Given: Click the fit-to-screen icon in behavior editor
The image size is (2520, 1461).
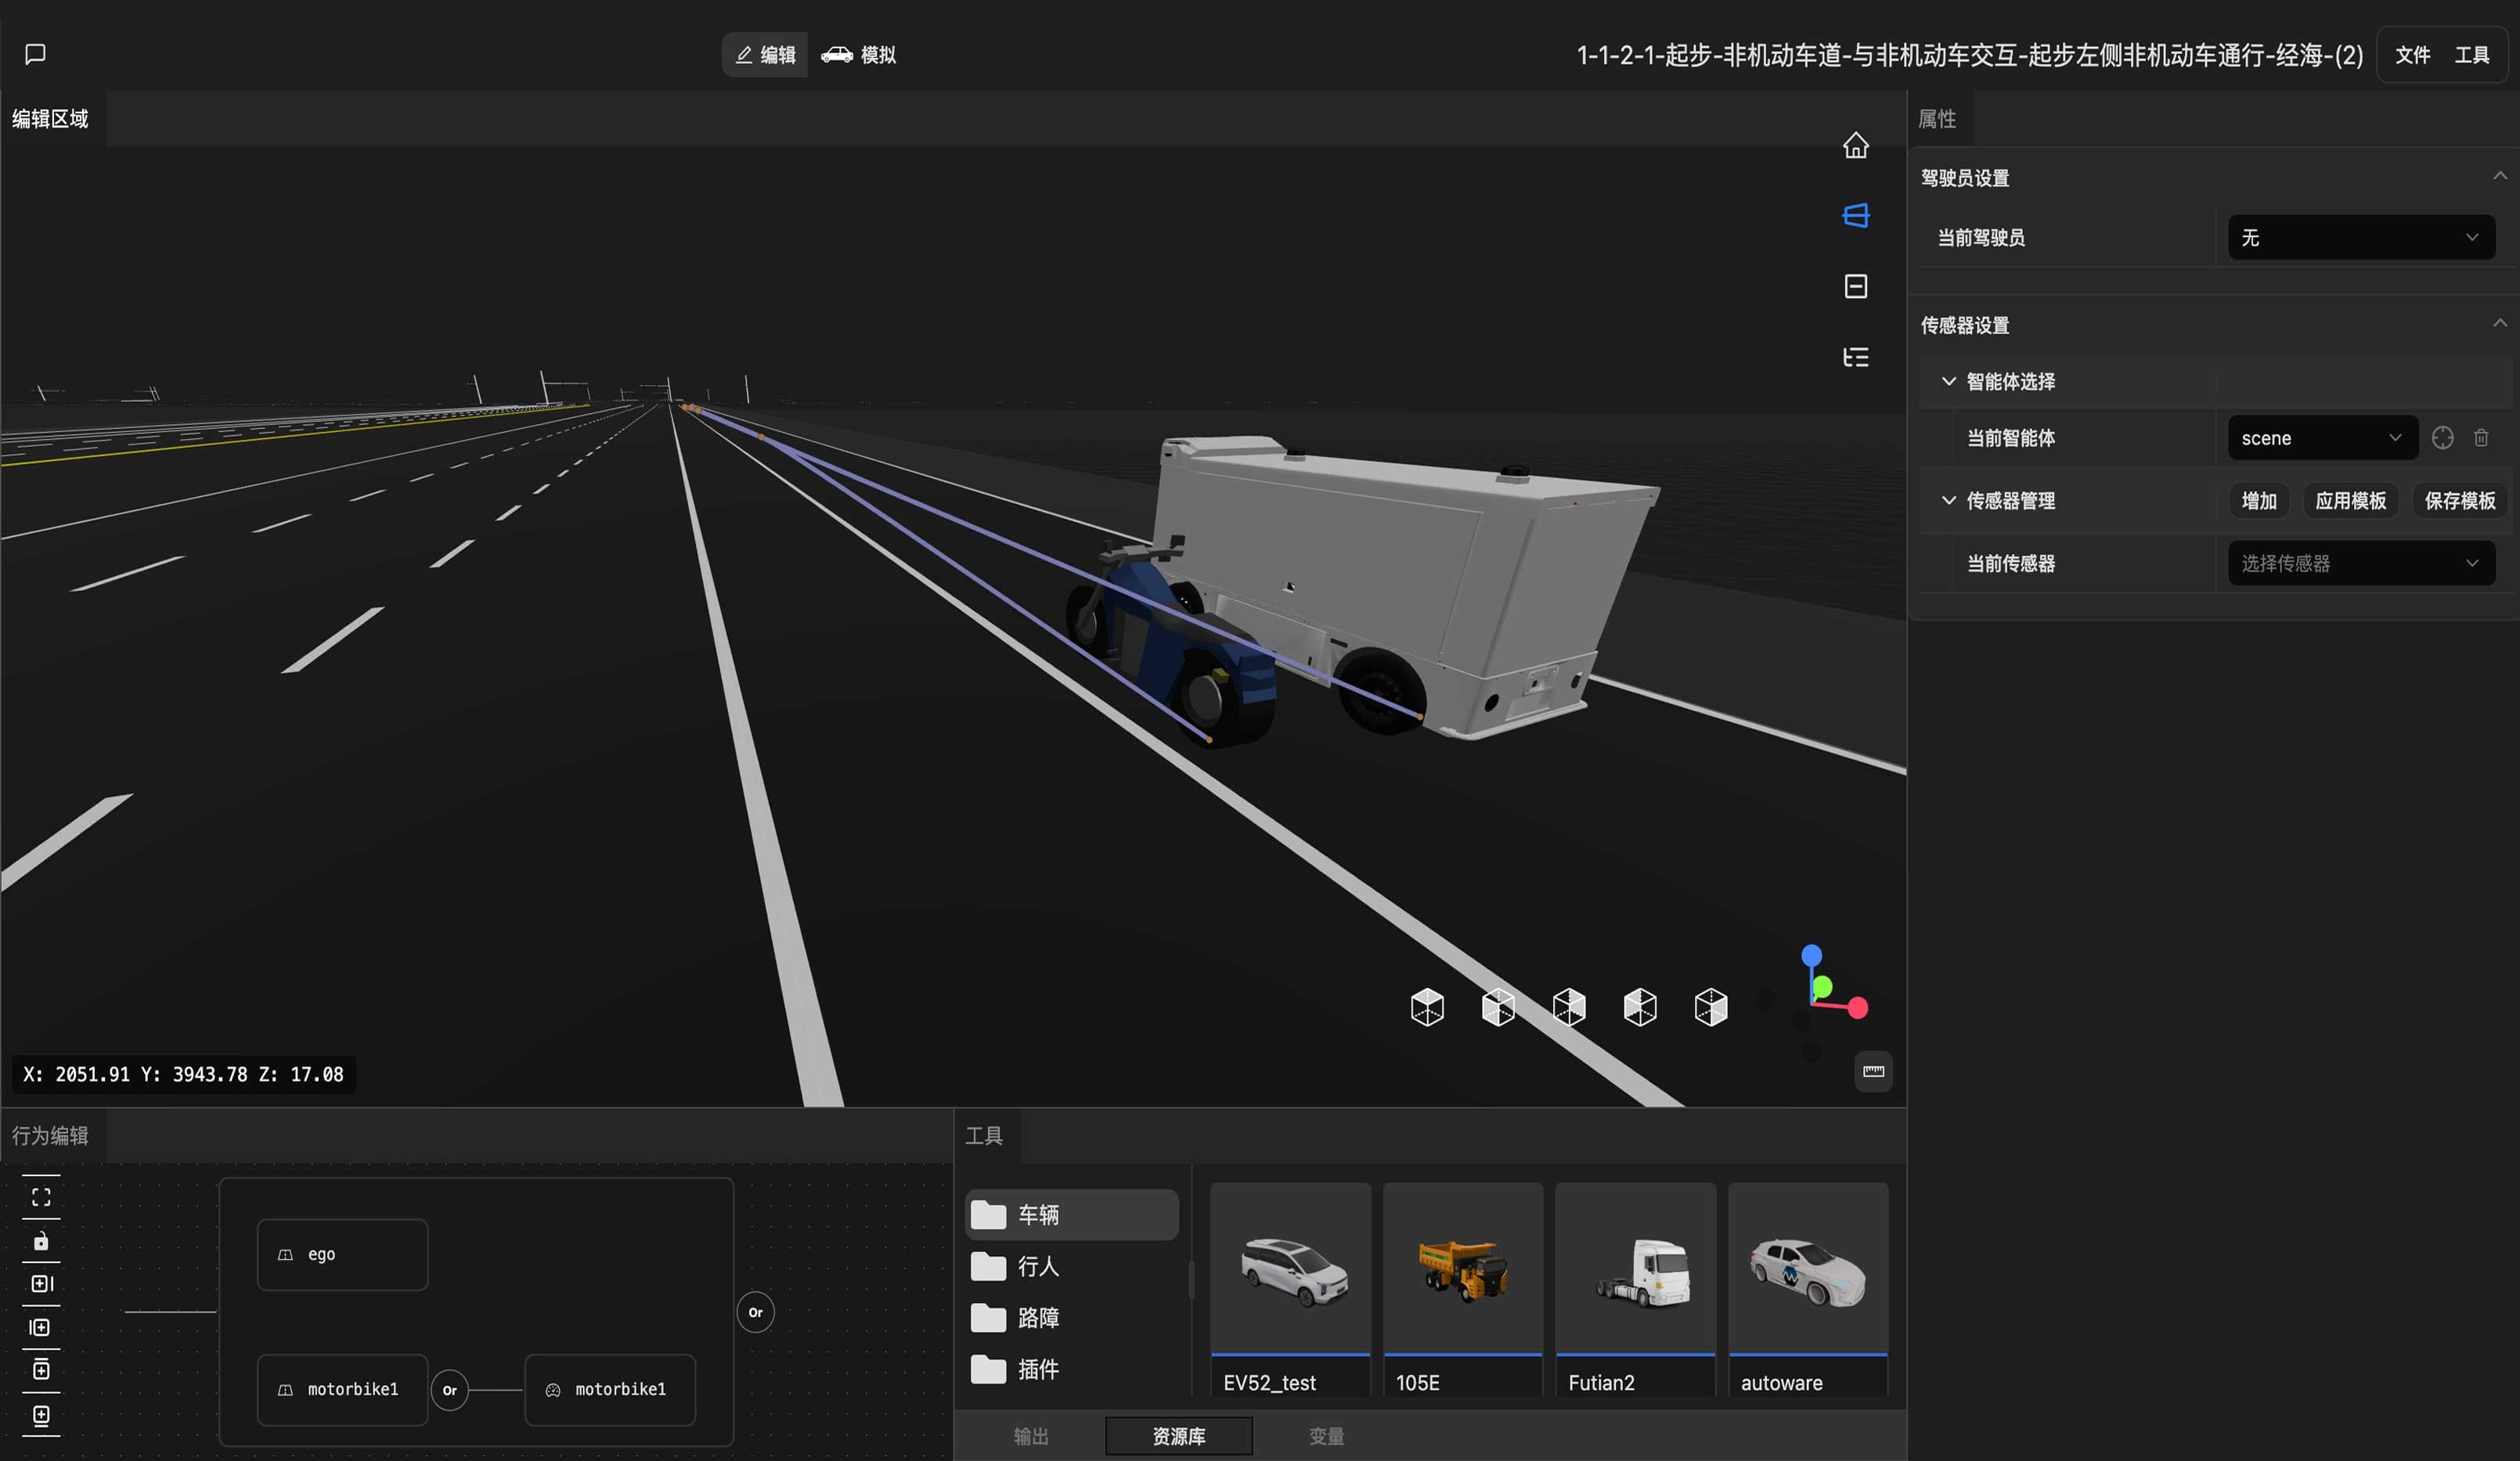Looking at the screenshot, I should point(41,1197).
